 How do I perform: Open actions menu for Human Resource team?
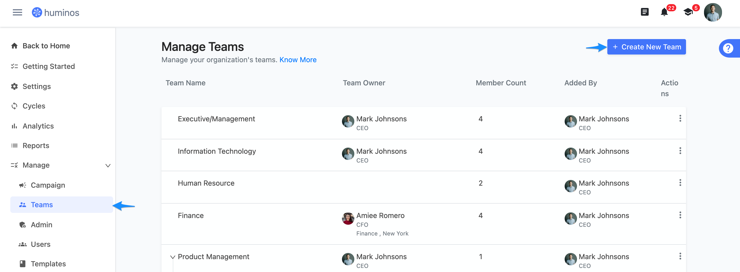pos(680,183)
